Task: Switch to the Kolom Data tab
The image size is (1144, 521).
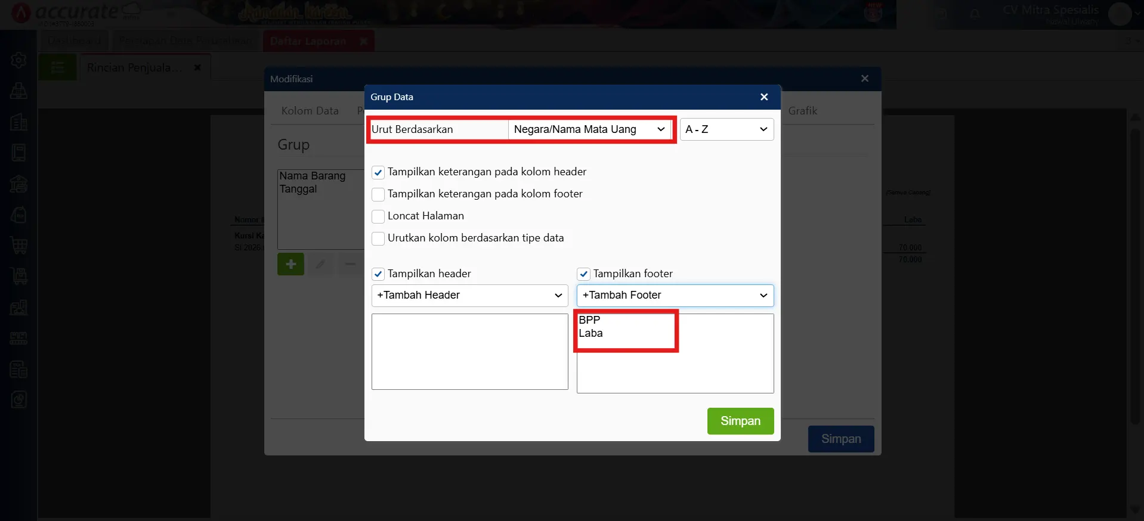Action: [x=310, y=111]
